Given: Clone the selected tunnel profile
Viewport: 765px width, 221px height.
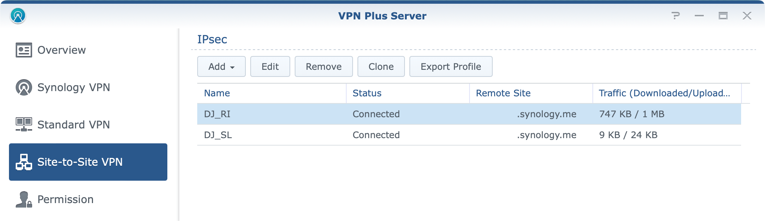Looking at the screenshot, I should tap(381, 66).
